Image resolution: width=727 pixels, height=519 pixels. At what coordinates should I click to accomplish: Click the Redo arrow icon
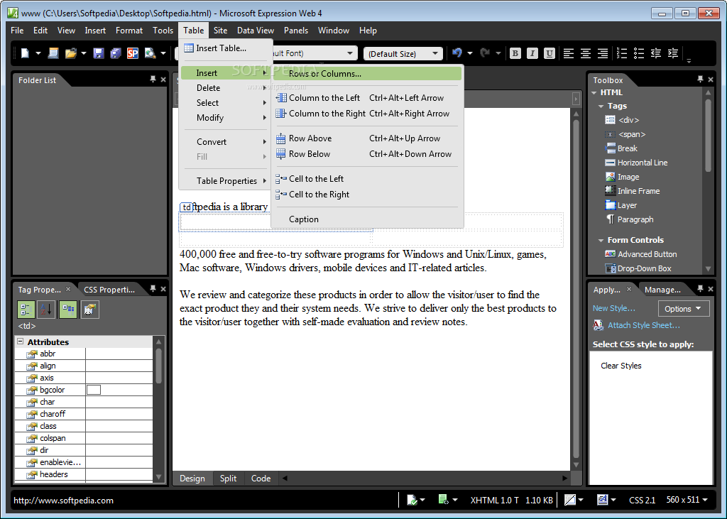485,53
